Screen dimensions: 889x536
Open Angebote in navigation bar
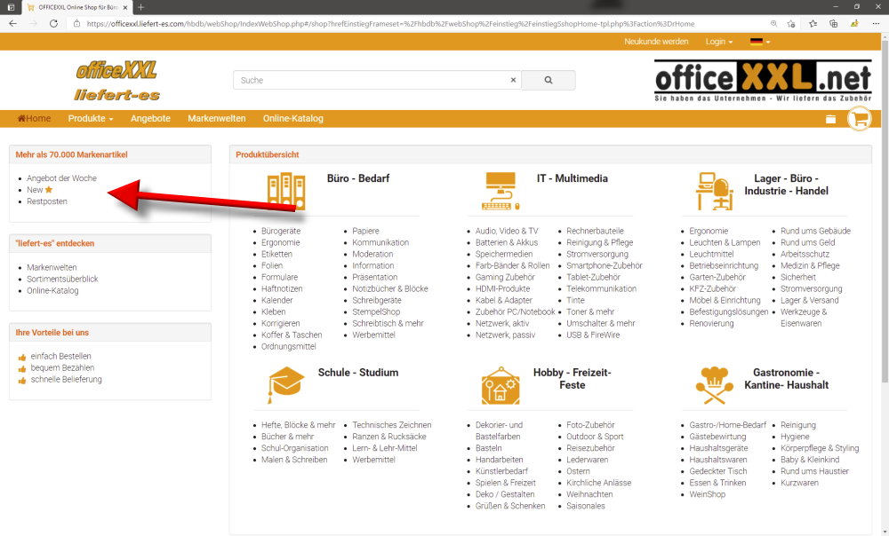click(150, 119)
